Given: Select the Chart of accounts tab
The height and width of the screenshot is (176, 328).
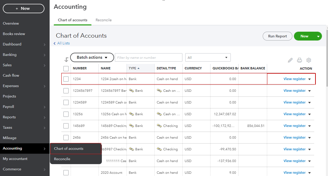Looking at the screenshot, I should [x=73, y=20].
